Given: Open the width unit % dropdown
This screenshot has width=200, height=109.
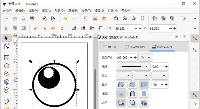Looking at the screenshot, I should (x=146, y=57).
